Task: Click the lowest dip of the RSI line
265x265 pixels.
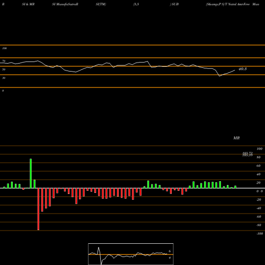Action: coord(219,76)
